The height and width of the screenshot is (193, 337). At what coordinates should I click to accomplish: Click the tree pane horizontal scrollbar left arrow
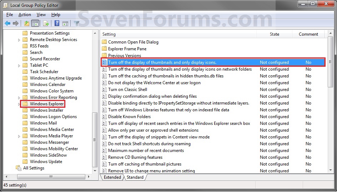6,177
